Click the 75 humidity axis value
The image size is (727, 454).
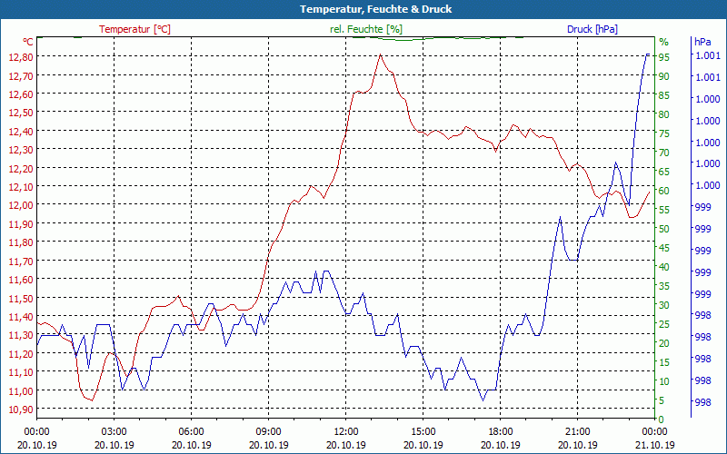click(664, 133)
